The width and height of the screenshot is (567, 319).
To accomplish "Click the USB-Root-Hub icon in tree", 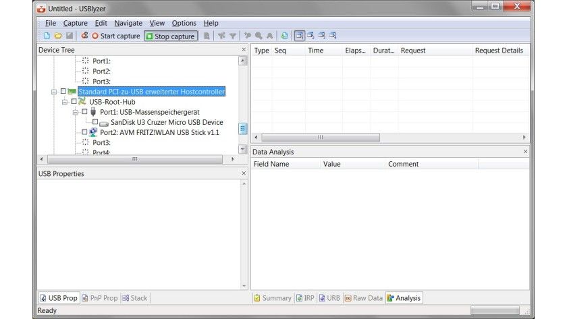I will [82, 102].
